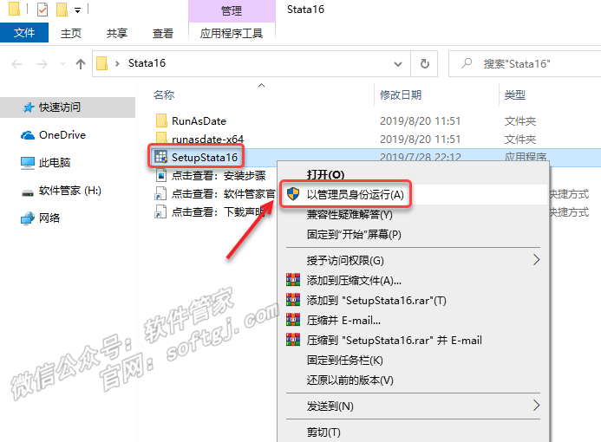The image size is (601, 442).
Task: Select the RunAsDate folder
Action: [x=199, y=121]
